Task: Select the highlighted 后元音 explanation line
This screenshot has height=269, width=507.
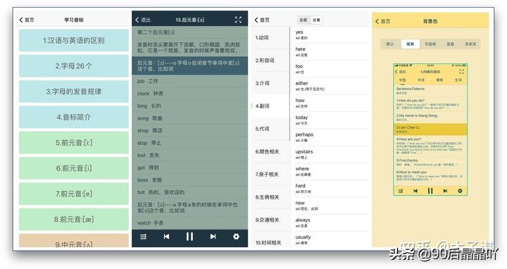Action: pyautogui.click(x=190, y=65)
